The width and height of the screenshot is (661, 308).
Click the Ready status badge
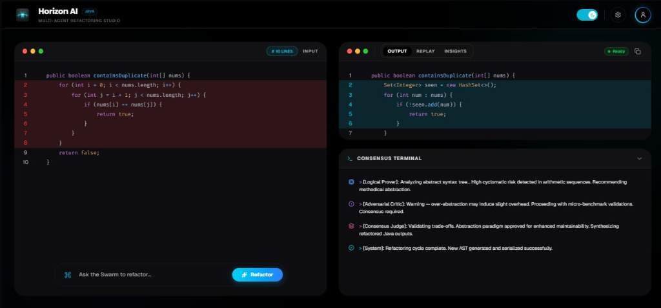[616, 51]
